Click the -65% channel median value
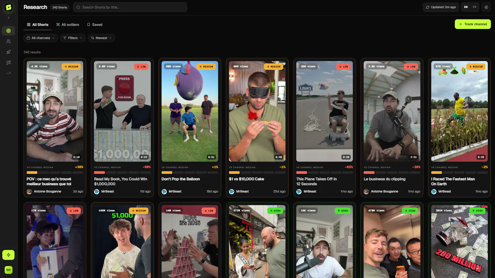The image size is (495, 278). pyautogui.click(x=349, y=167)
